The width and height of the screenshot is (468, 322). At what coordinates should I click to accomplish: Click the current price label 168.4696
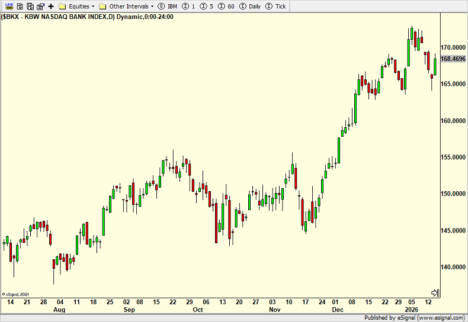453,59
